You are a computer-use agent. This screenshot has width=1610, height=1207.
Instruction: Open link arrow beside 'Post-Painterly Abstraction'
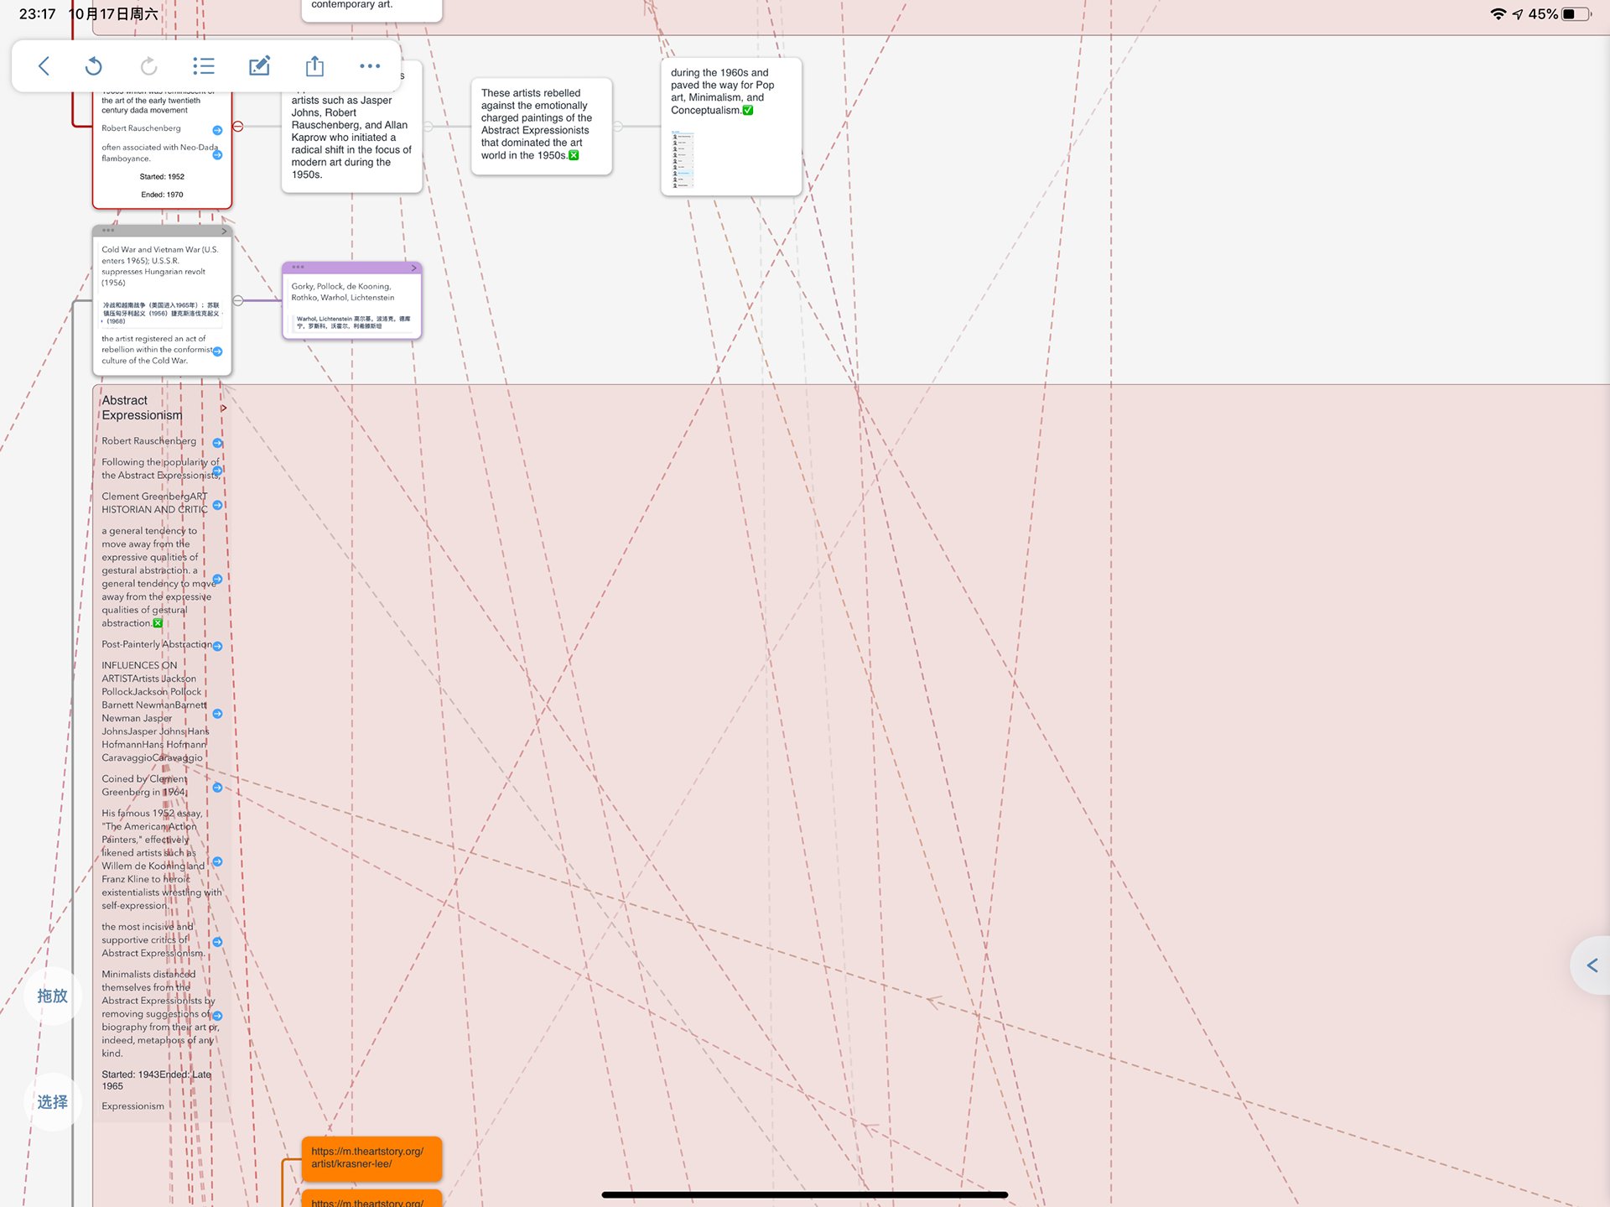(x=217, y=646)
